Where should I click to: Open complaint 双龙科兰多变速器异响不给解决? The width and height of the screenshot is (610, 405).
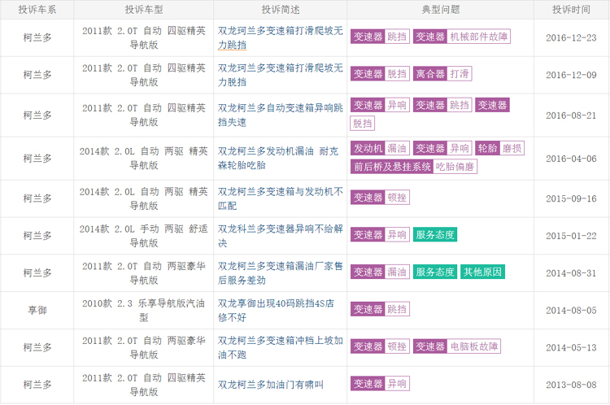point(280,236)
